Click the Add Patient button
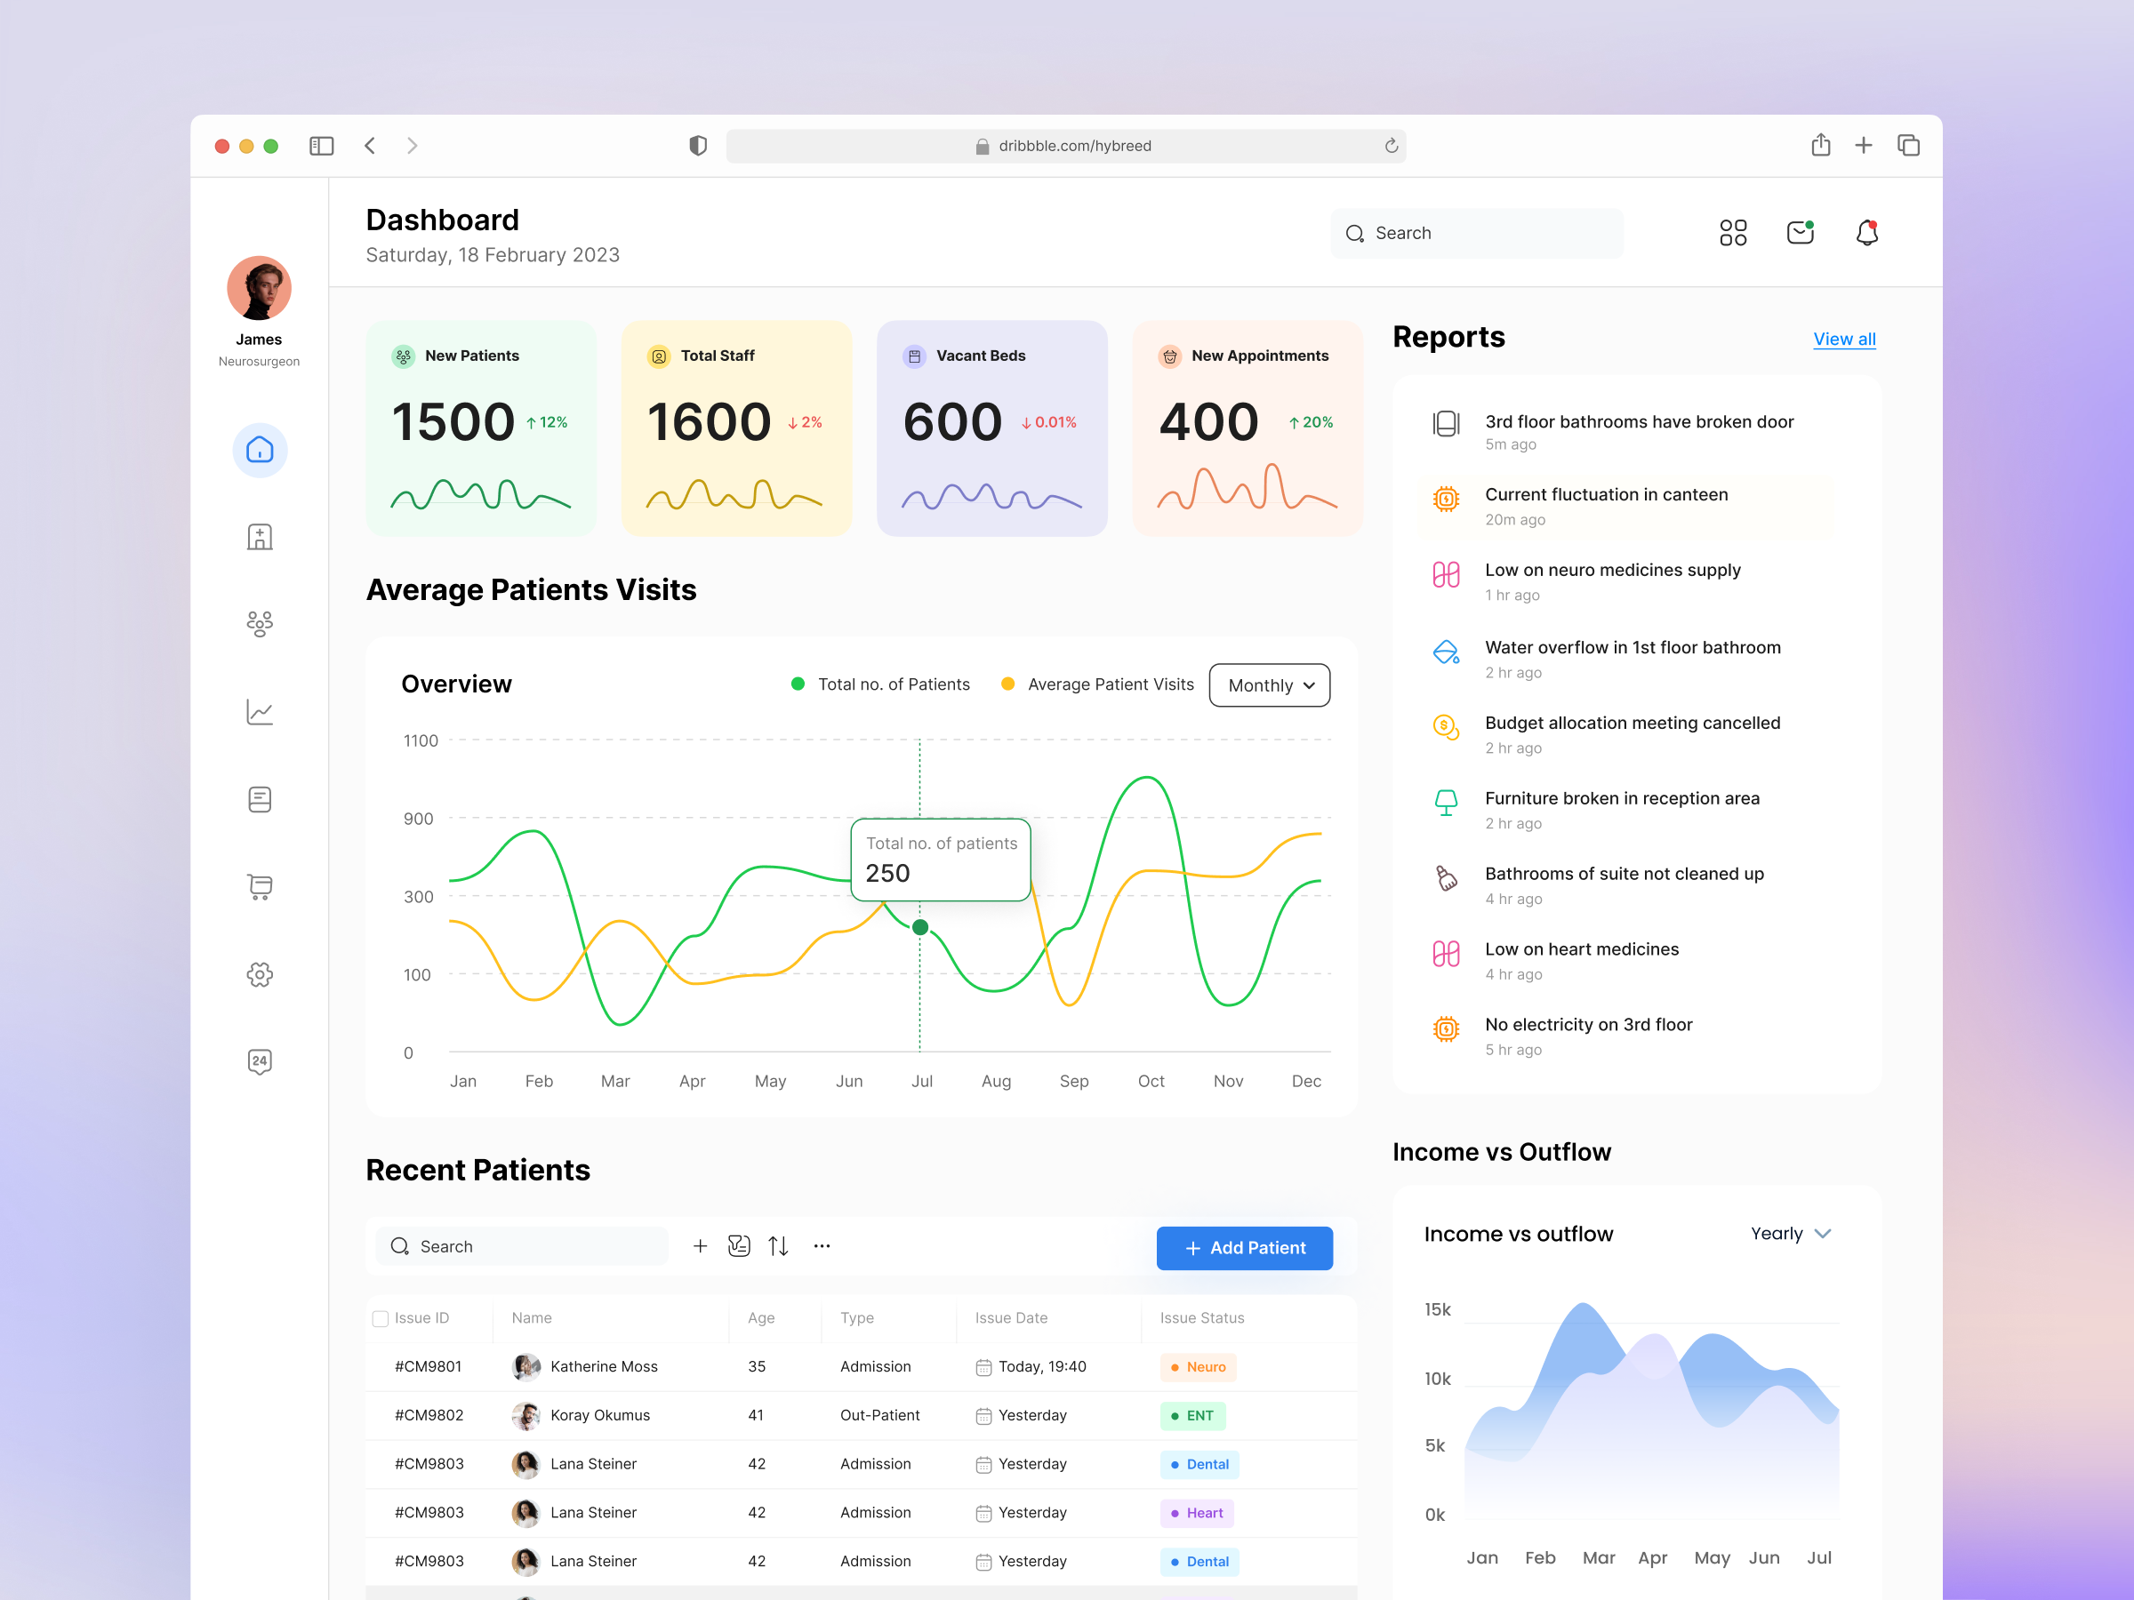2134x1600 pixels. point(1245,1247)
